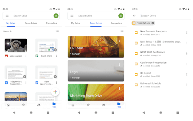Tap Search Drive field in Team Drives screen
Viewport: 193px width, 121px height.
[96, 16]
